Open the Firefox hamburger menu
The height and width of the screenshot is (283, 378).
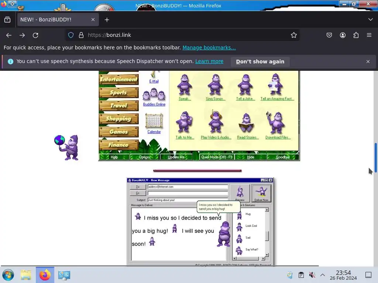tap(369, 35)
